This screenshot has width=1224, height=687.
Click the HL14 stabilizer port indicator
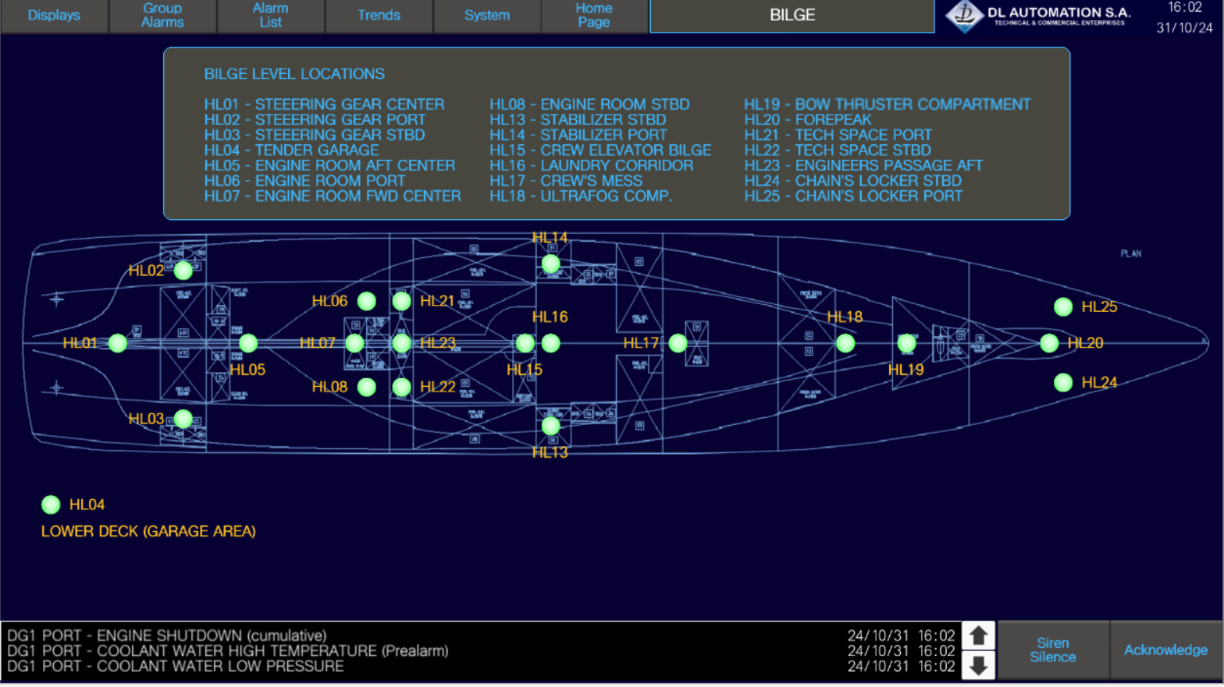click(x=550, y=264)
